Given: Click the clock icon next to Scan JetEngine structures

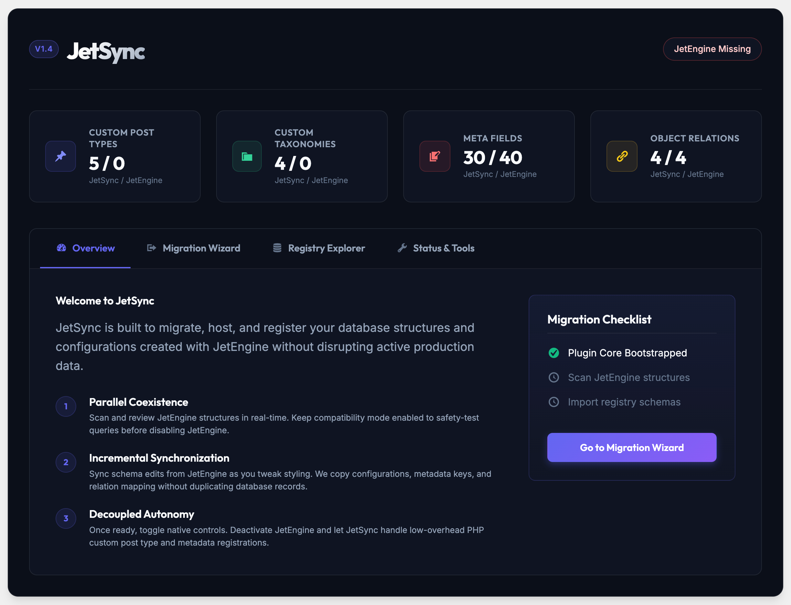Looking at the screenshot, I should (x=554, y=377).
